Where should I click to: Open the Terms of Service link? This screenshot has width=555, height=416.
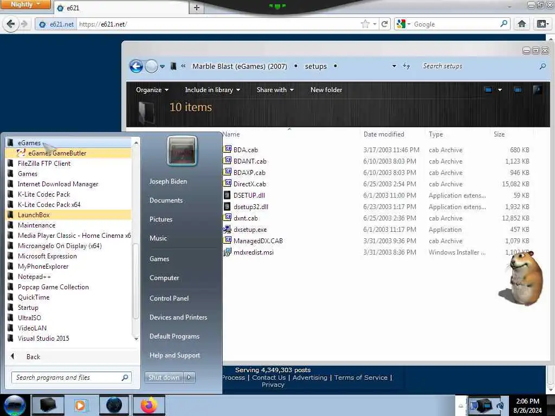[x=360, y=378]
